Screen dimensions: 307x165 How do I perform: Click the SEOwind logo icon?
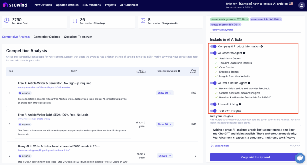(6, 5)
